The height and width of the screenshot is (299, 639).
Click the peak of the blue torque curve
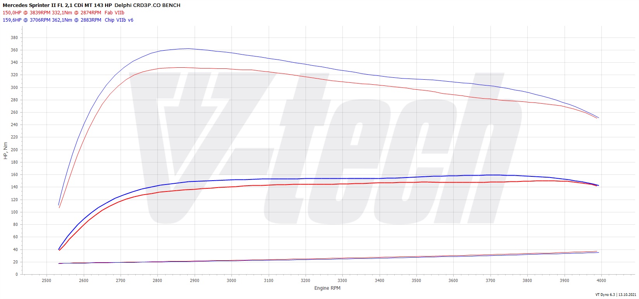click(188, 49)
